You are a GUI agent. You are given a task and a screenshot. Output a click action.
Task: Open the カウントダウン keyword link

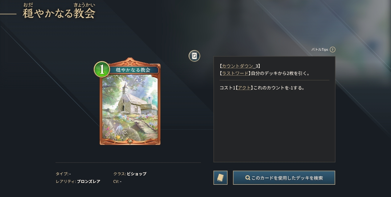coord(237,66)
